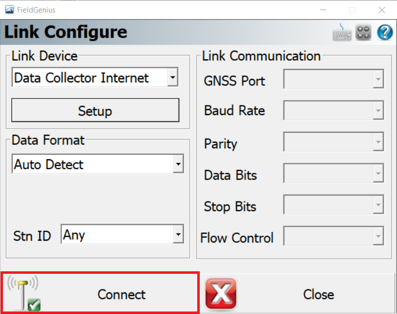
Task: Open the on-screen keyboard icon
Action: (342, 32)
